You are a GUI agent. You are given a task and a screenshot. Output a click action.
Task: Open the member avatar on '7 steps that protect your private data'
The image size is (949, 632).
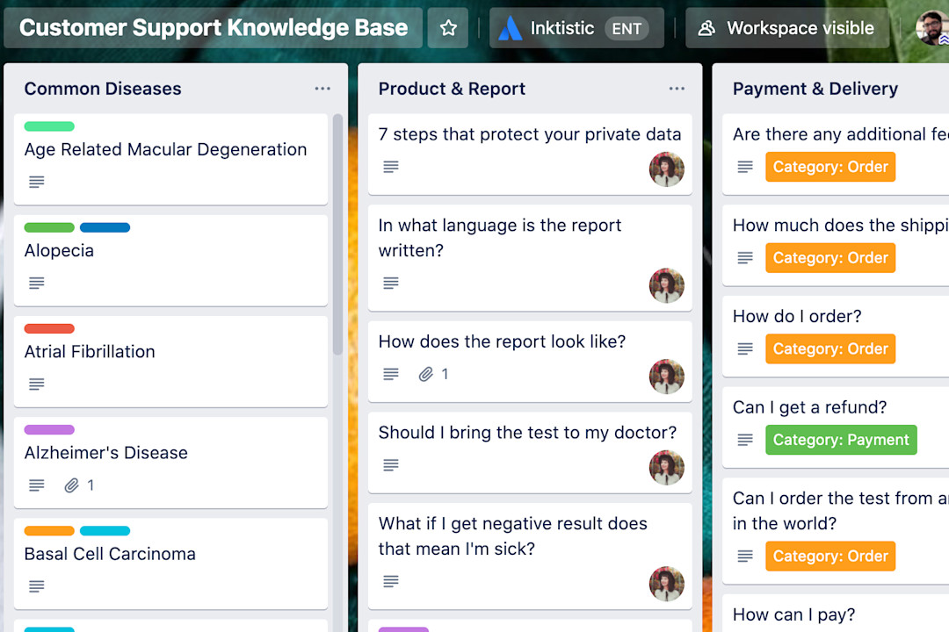coord(667,169)
